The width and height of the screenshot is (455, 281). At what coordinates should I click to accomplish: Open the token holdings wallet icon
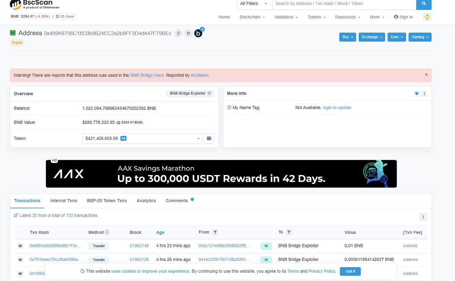point(209,138)
